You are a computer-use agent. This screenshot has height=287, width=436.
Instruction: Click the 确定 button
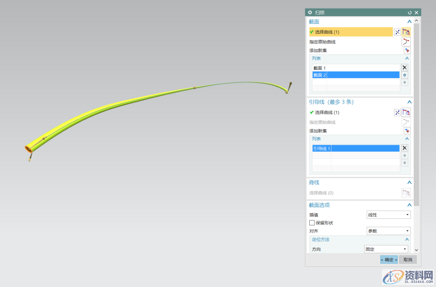tap(389, 260)
